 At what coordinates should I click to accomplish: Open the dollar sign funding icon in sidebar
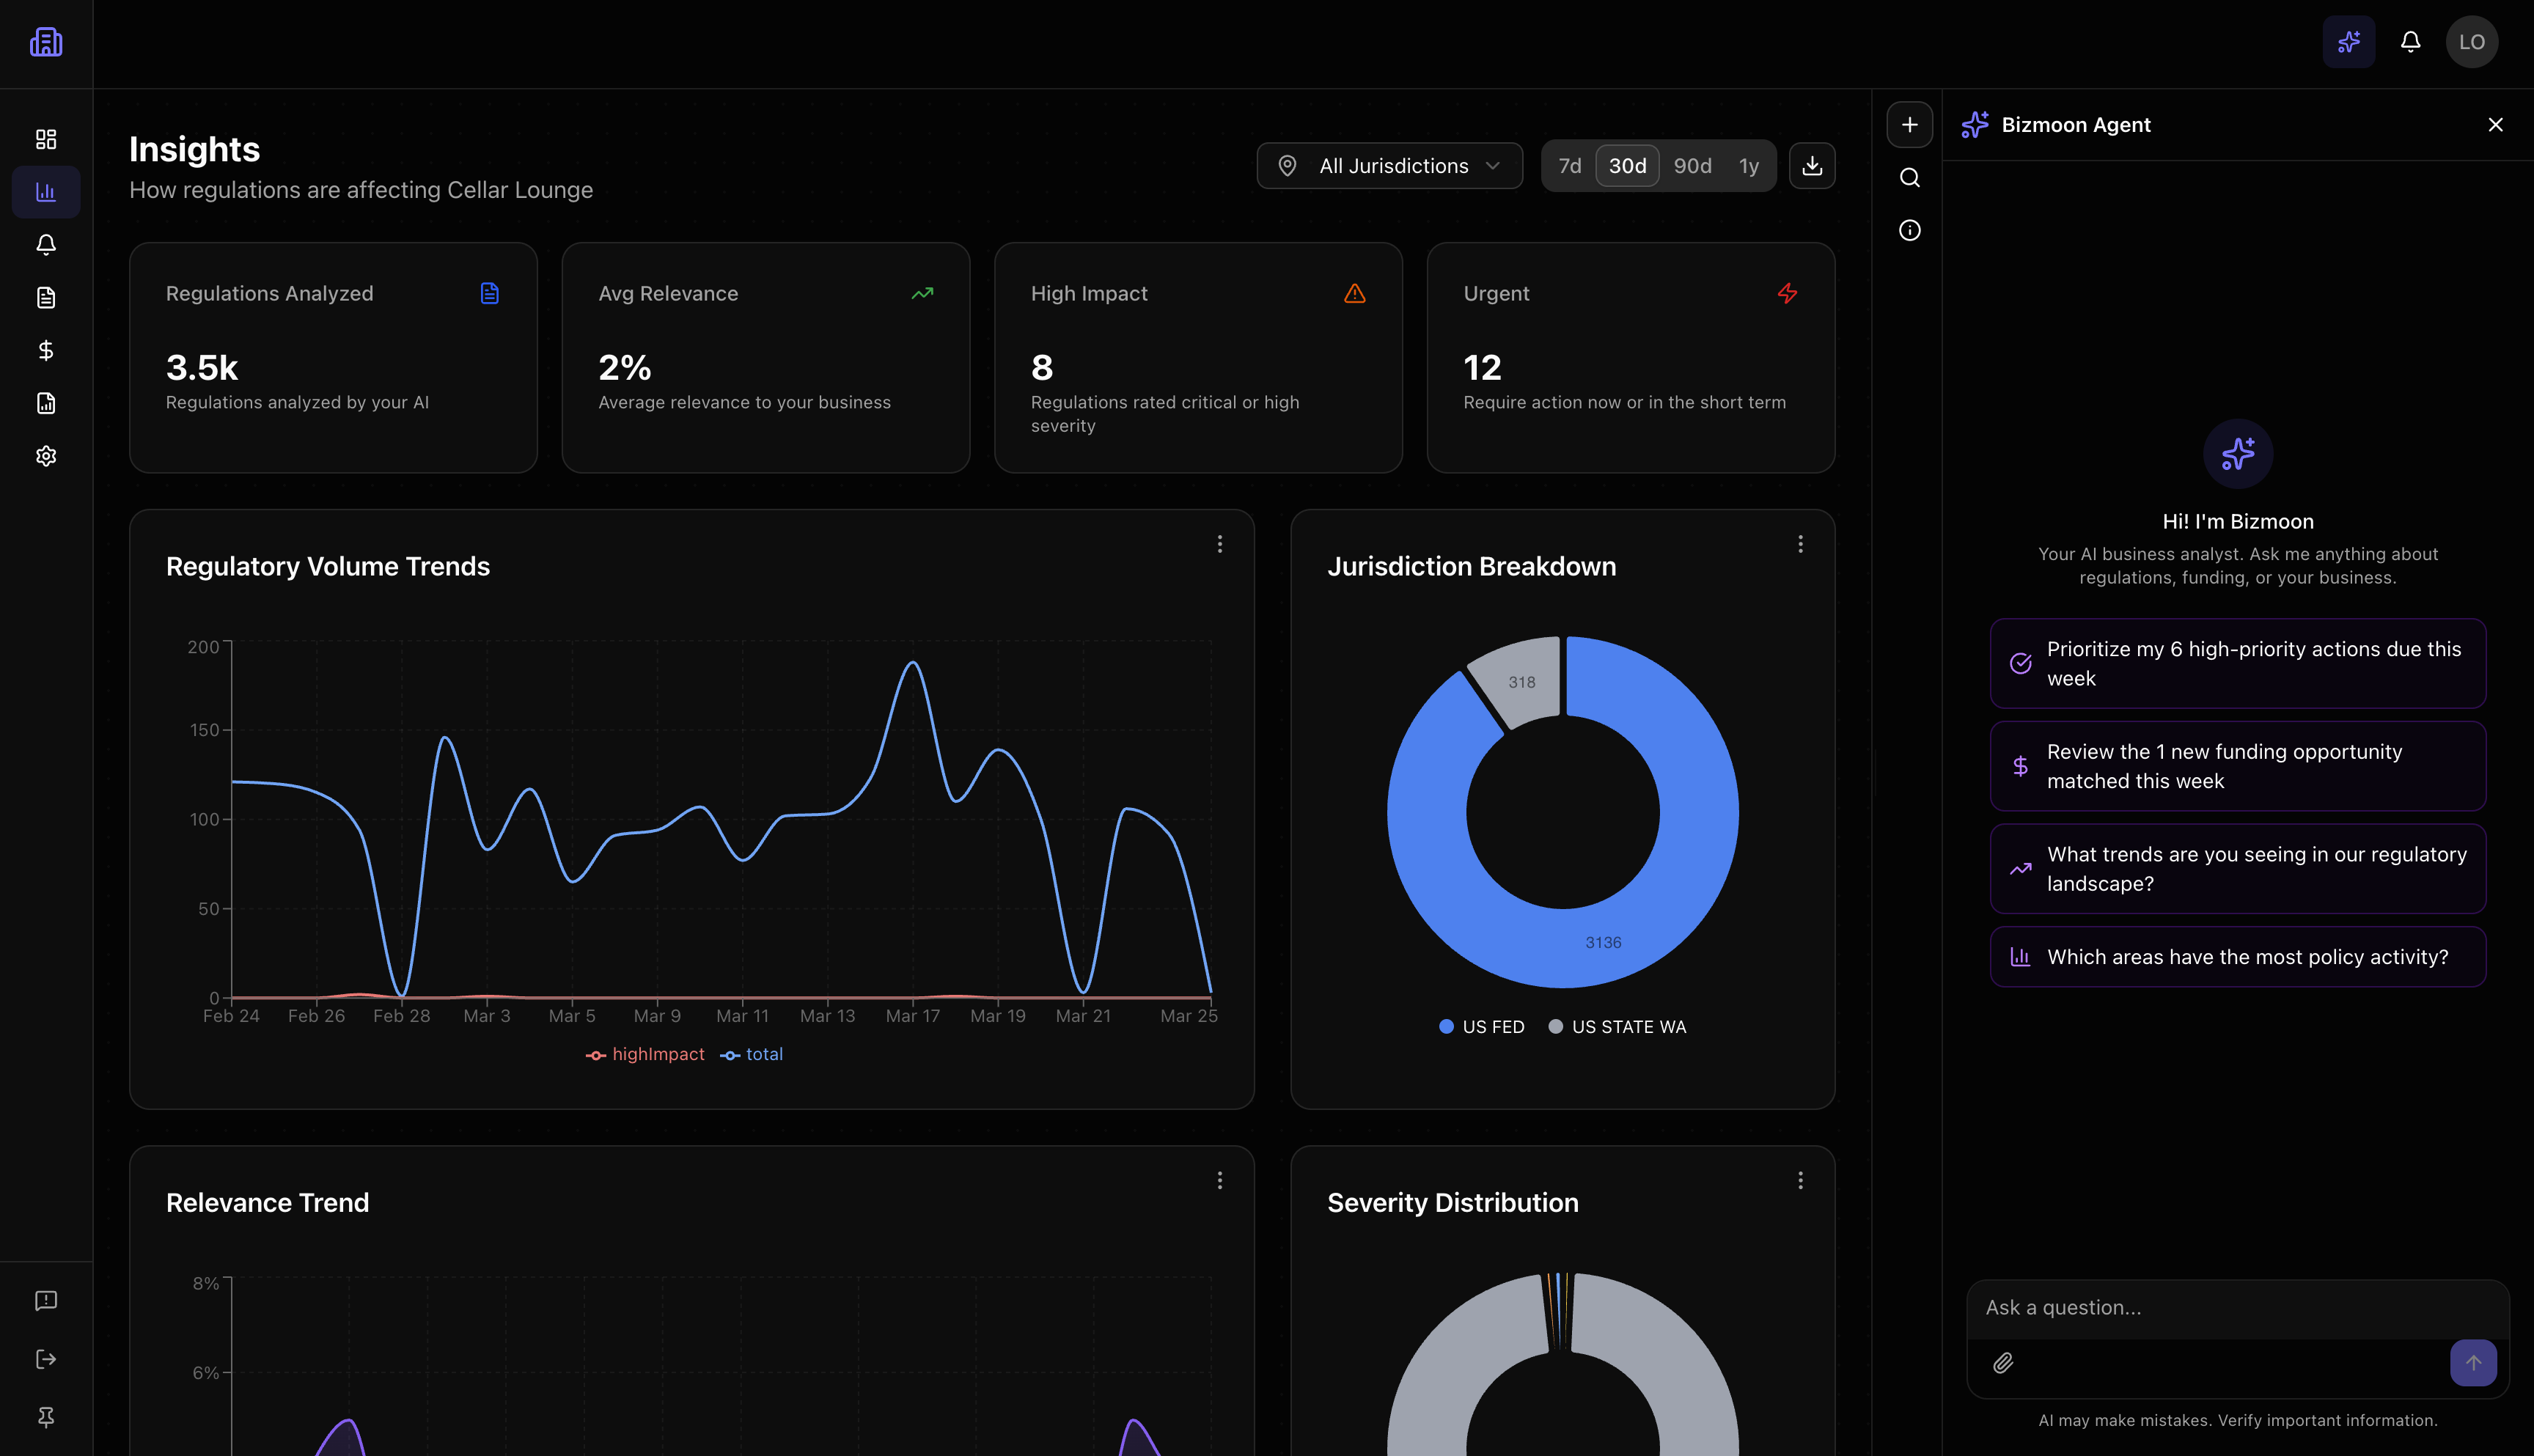pyautogui.click(x=46, y=350)
